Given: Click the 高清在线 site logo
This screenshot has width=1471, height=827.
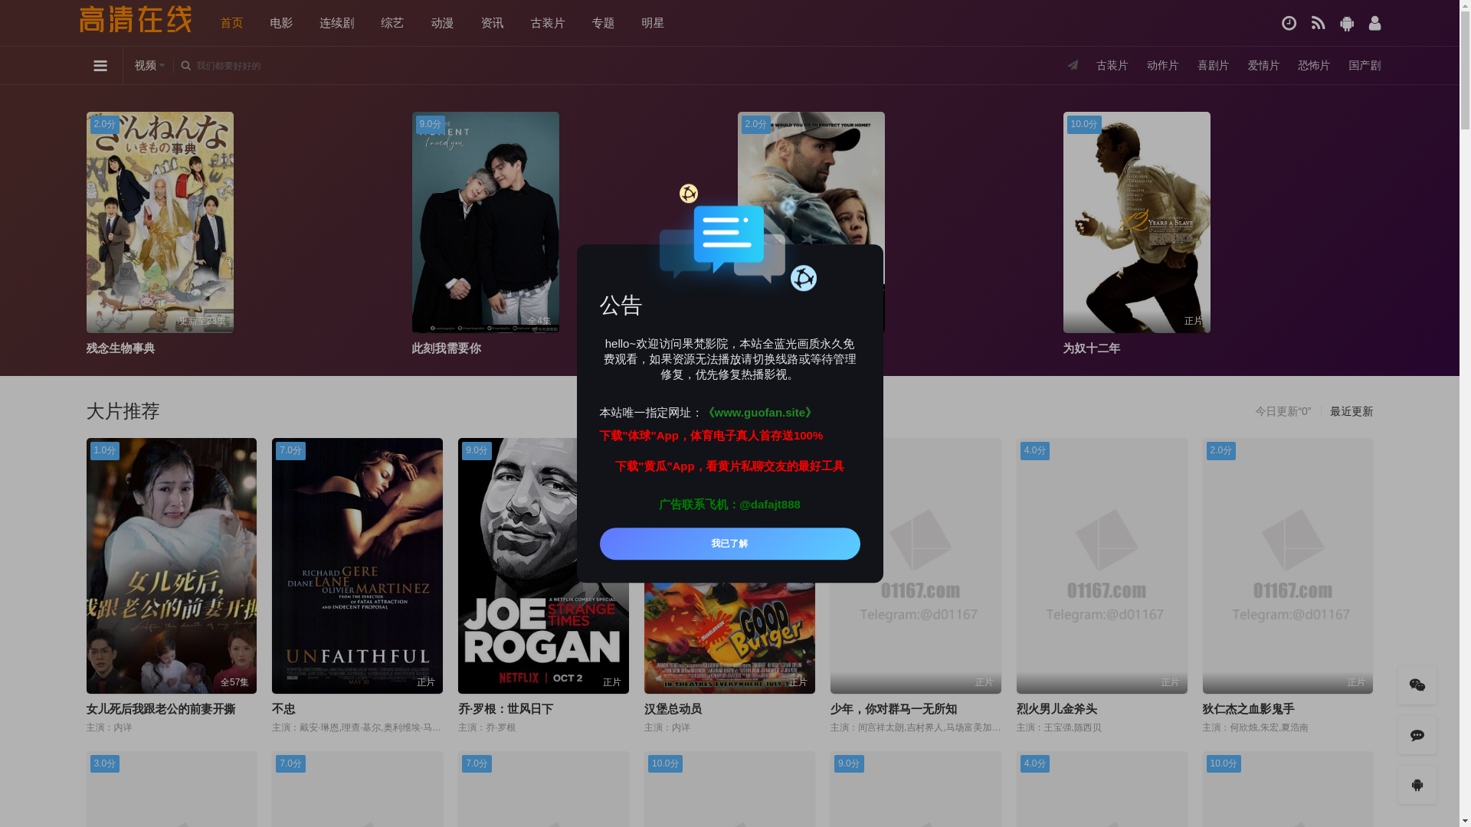Looking at the screenshot, I should click(x=135, y=20).
